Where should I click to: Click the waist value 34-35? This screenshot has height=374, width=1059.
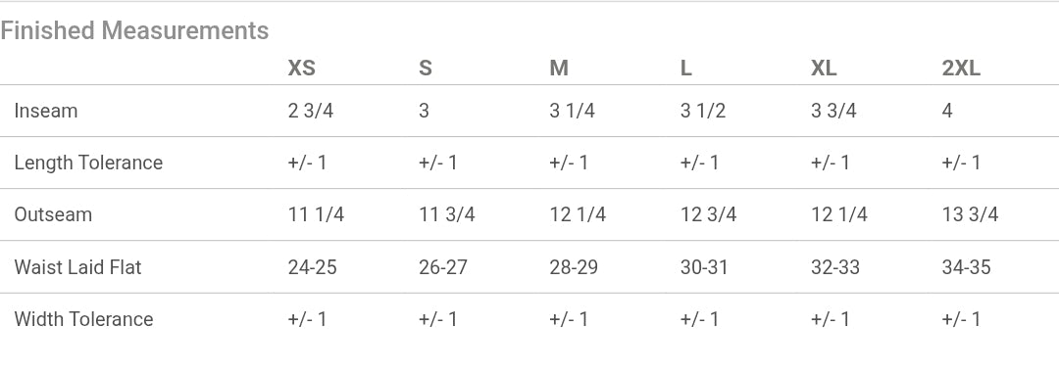point(966,267)
